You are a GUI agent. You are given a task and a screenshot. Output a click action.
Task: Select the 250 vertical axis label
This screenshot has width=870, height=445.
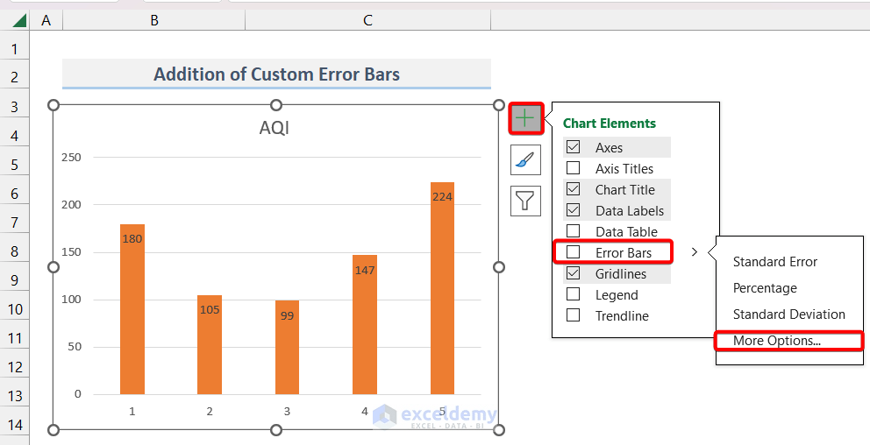[x=71, y=158]
